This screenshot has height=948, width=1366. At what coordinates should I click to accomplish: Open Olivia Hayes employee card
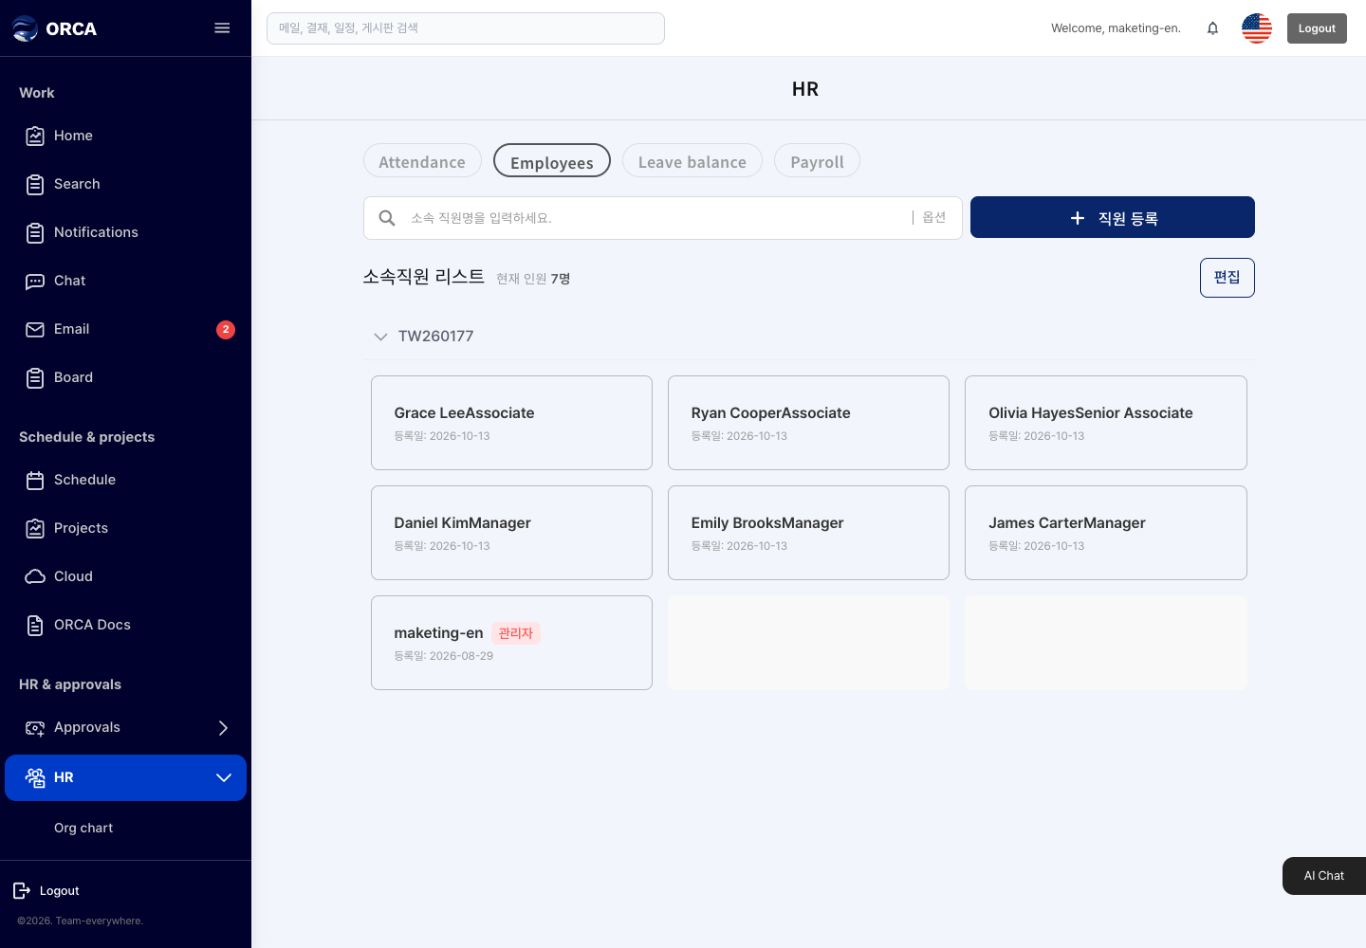1106,423
